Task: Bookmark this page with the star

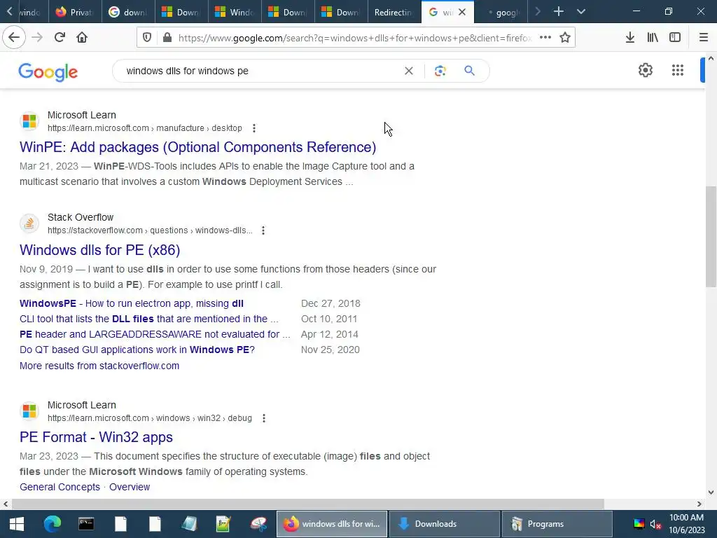Action: click(x=565, y=38)
